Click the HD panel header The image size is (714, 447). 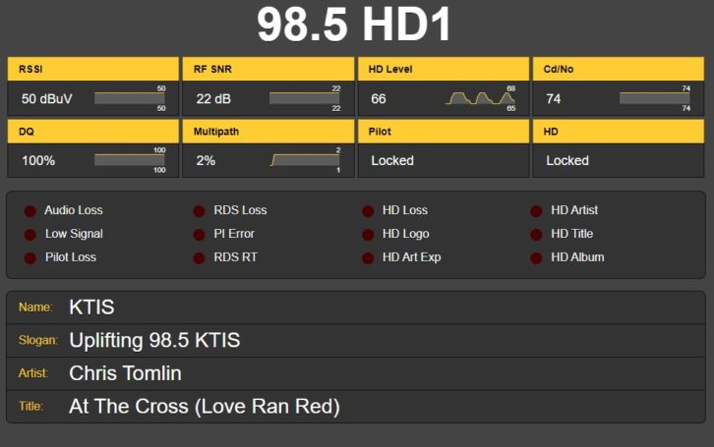click(619, 132)
